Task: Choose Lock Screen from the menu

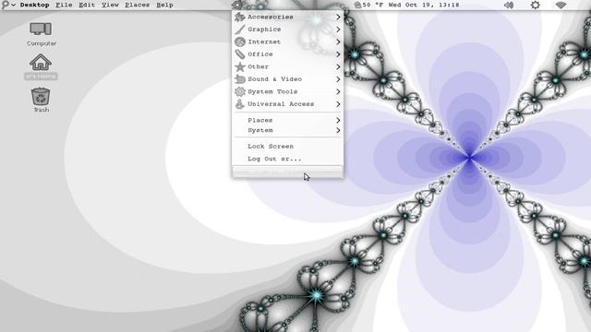Action: point(271,146)
